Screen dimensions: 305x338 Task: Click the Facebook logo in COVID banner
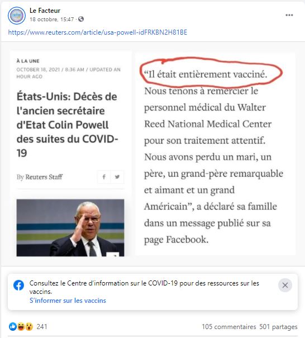pyautogui.click(x=19, y=285)
